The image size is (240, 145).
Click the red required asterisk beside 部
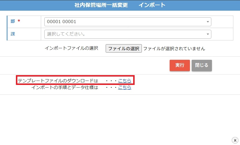19,21
